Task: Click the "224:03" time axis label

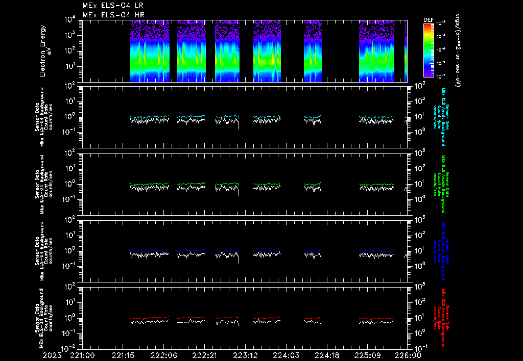Action: (x=286, y=355)
